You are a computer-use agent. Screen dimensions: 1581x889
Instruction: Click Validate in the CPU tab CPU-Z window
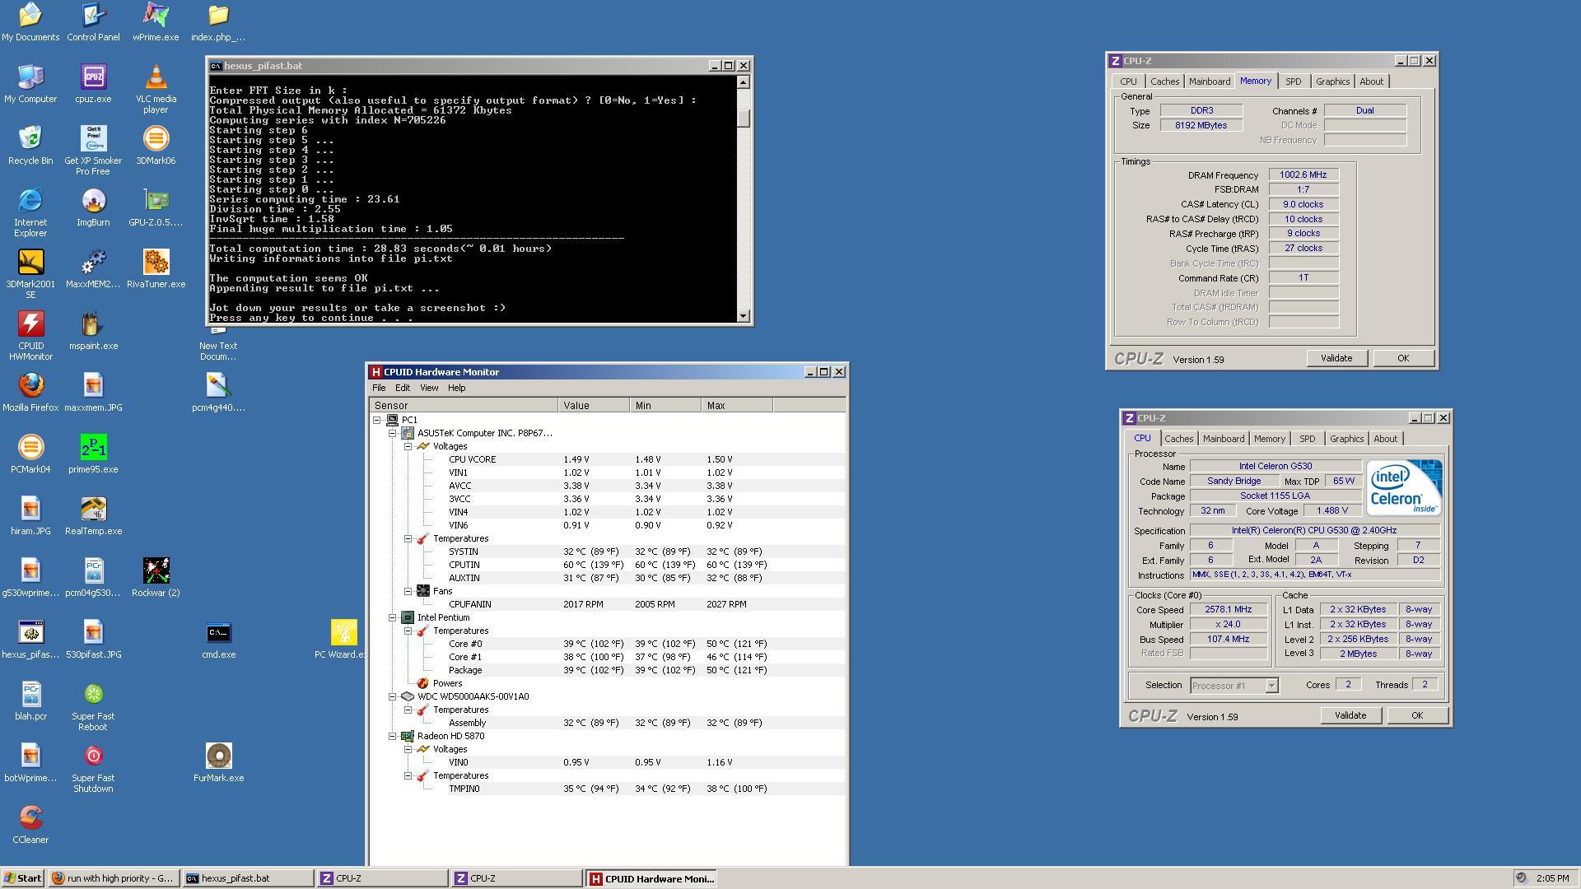(1350, 715)
